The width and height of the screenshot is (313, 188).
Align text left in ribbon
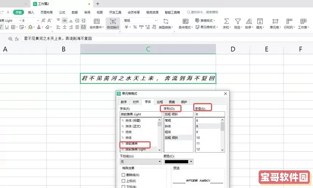(x=58, y=27)
